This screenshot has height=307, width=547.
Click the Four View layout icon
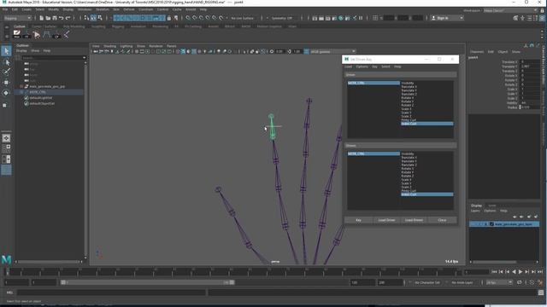tap(6, 148)
